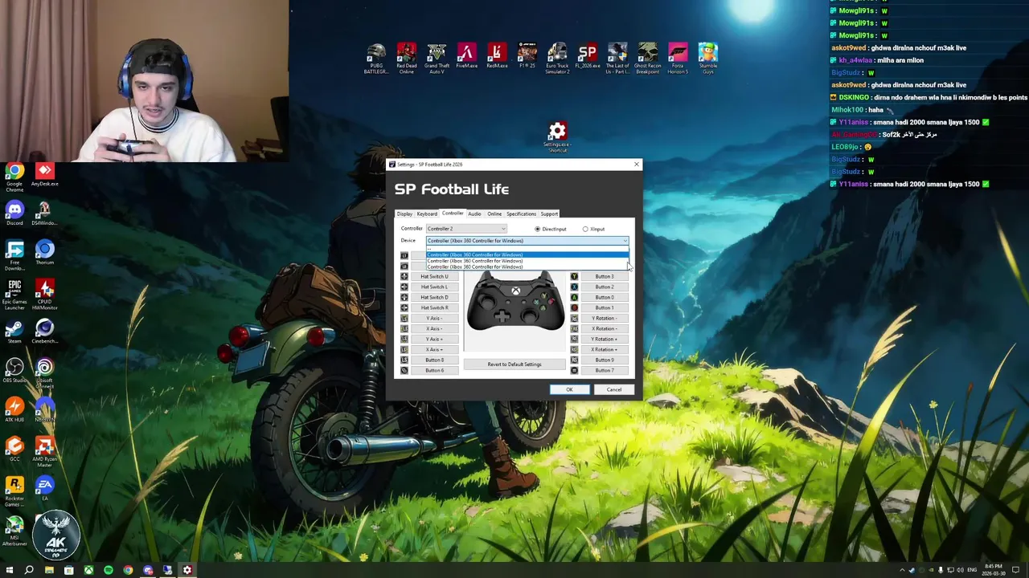Launch Euro Truck Simulator 2 shortcut
The image size is (1029, 578).
pos(557,59)
